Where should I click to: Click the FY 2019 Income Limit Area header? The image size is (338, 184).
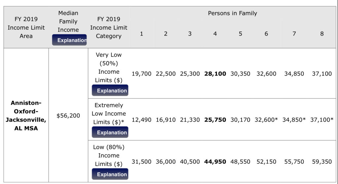tap(26, 27)
